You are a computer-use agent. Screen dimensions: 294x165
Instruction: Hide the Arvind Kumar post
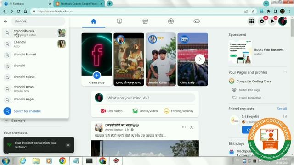192,127
